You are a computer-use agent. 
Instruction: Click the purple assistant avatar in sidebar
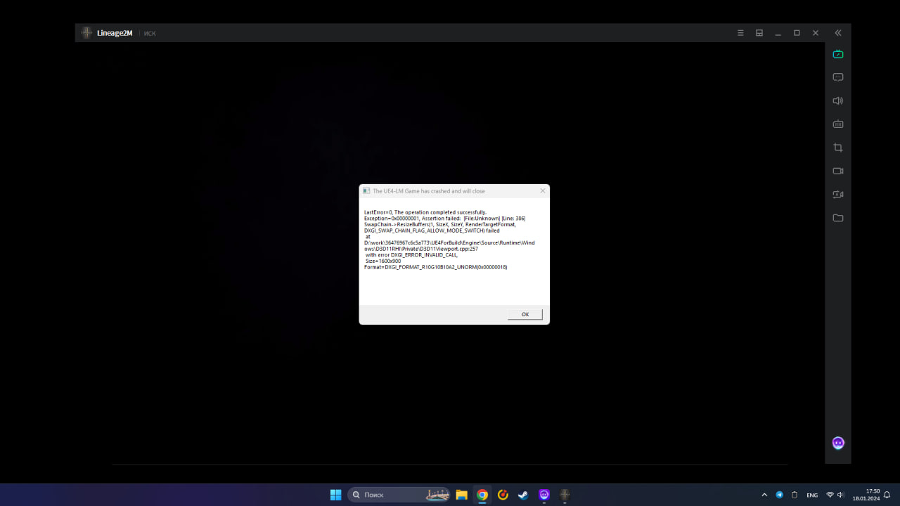tap(838, 443)
